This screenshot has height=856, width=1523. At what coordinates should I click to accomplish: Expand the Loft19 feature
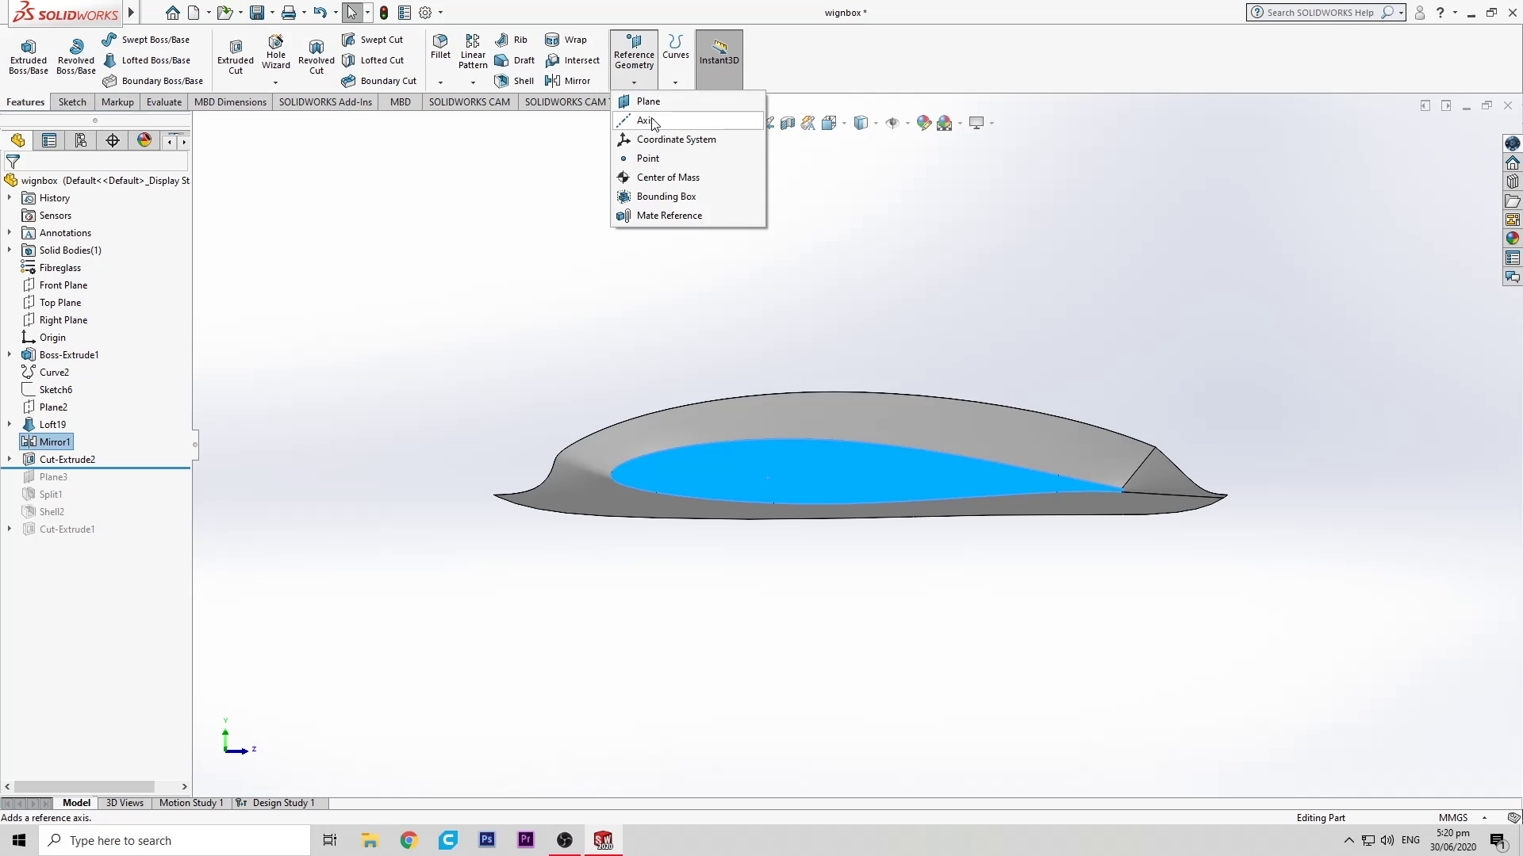click(x=10, y=425)
